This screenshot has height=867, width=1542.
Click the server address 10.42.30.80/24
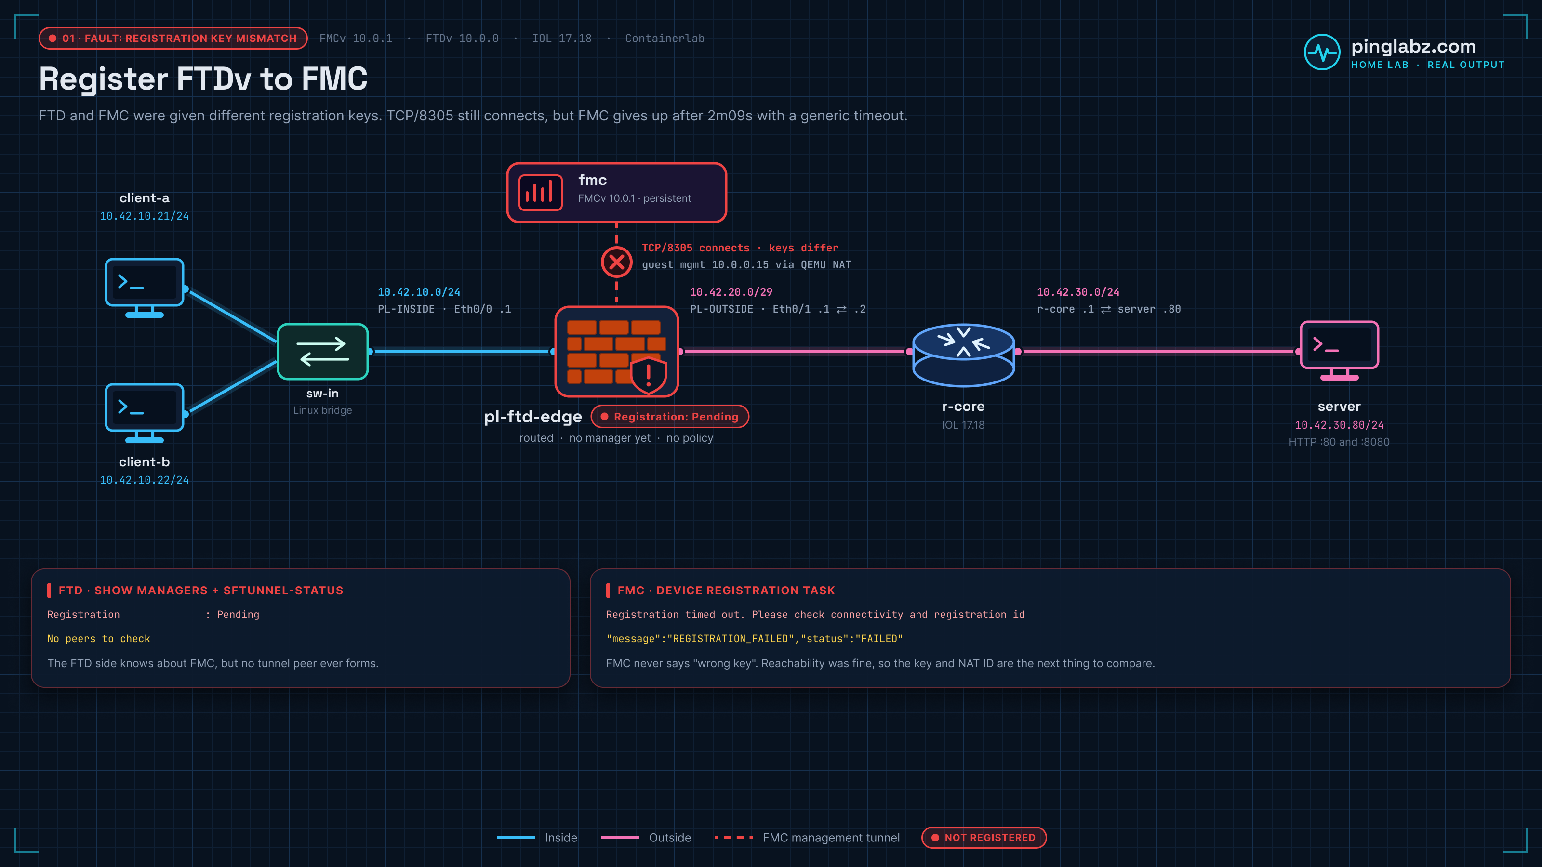(1339, 425)
